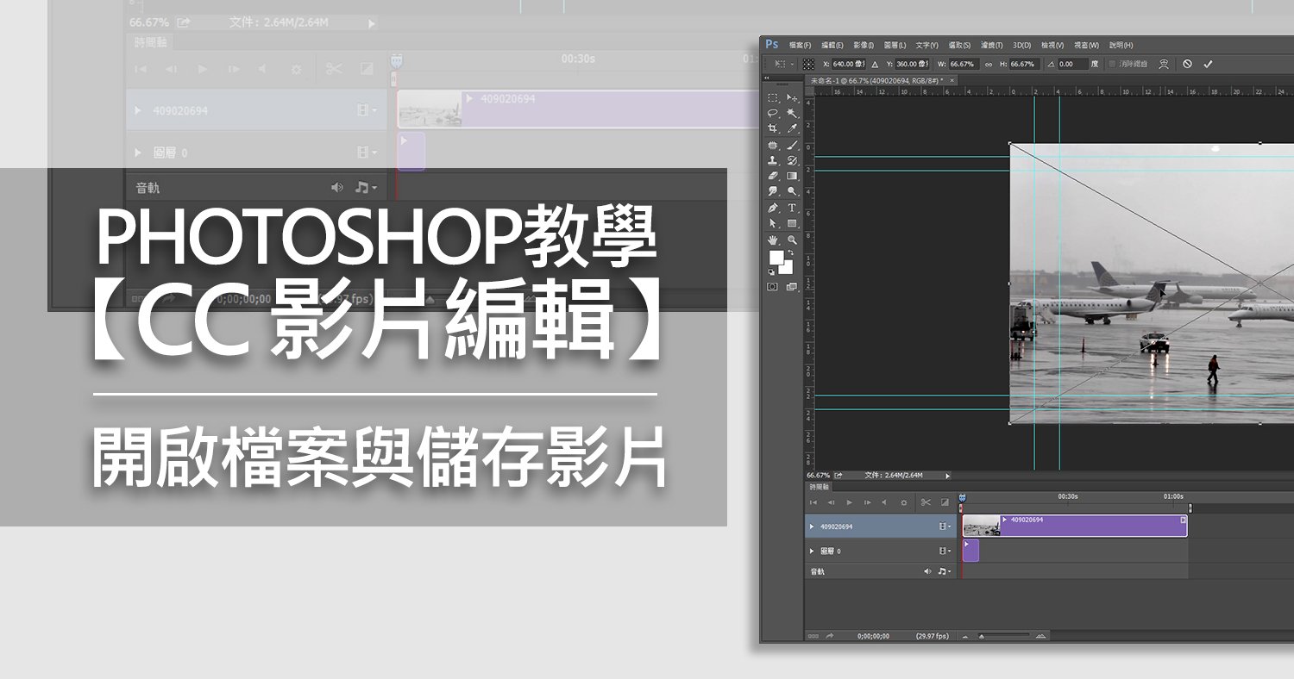Select the Crop tool
The width and height of the screenshot is (1294, 679).
coord(772,128)
